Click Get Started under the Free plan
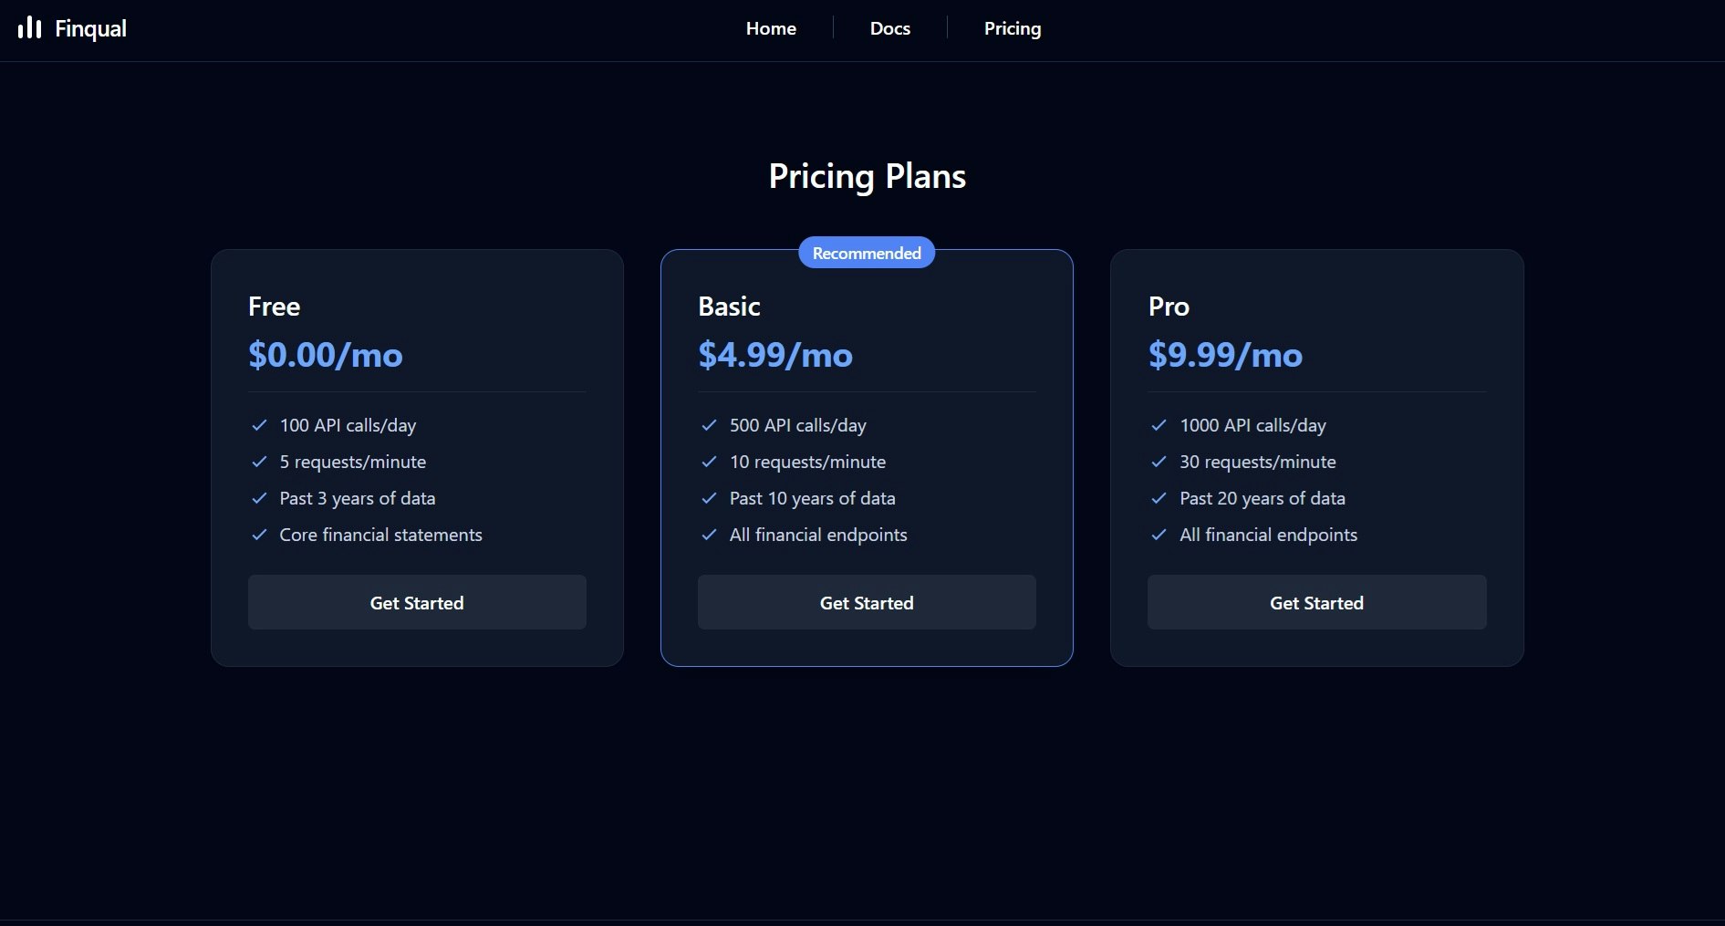 pos(416,602)
